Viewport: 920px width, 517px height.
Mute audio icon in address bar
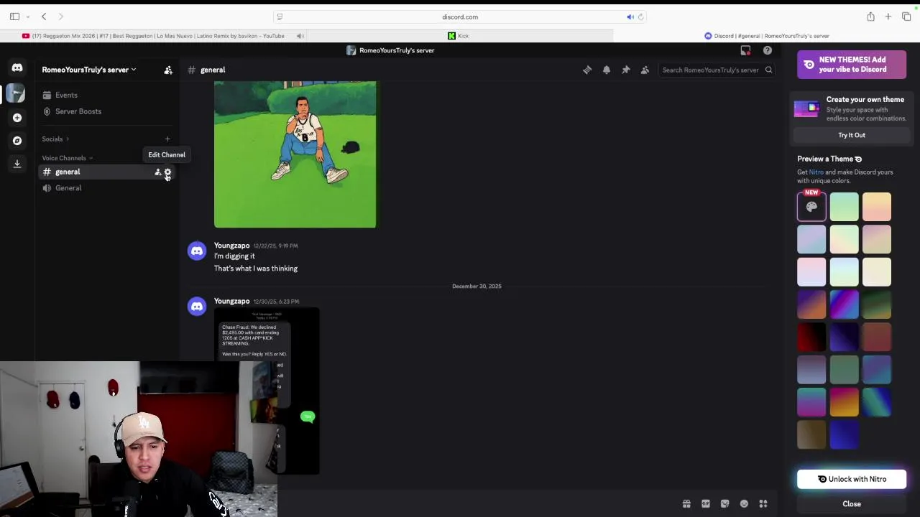(630, 17)
